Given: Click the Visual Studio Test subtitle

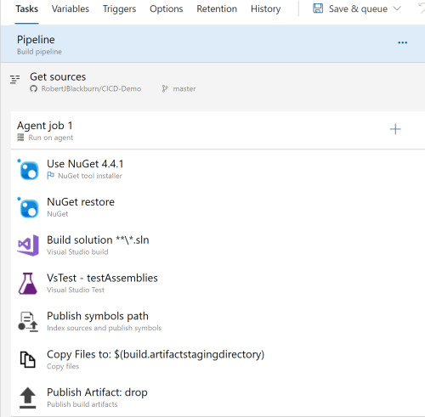Looking at the screenshot, I should 76,290.
